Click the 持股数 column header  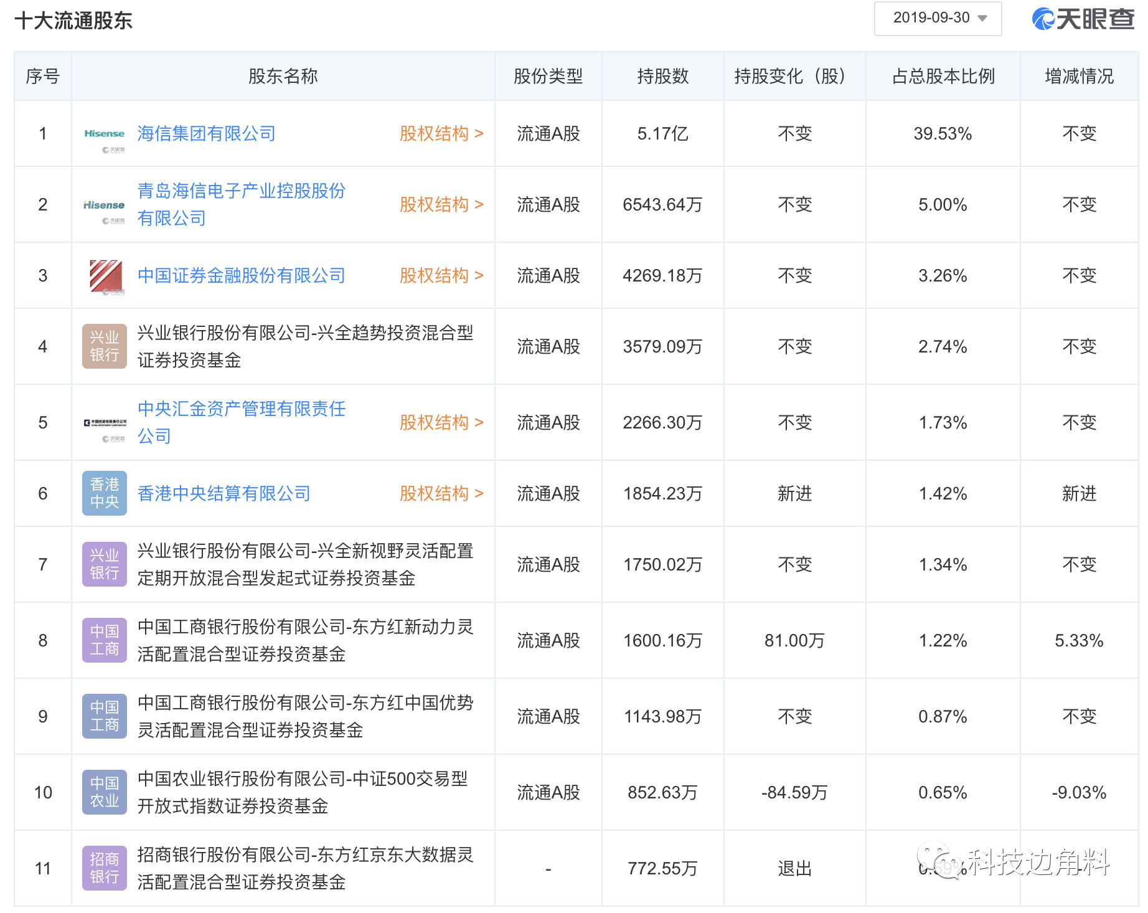click(x=663, y=77)
